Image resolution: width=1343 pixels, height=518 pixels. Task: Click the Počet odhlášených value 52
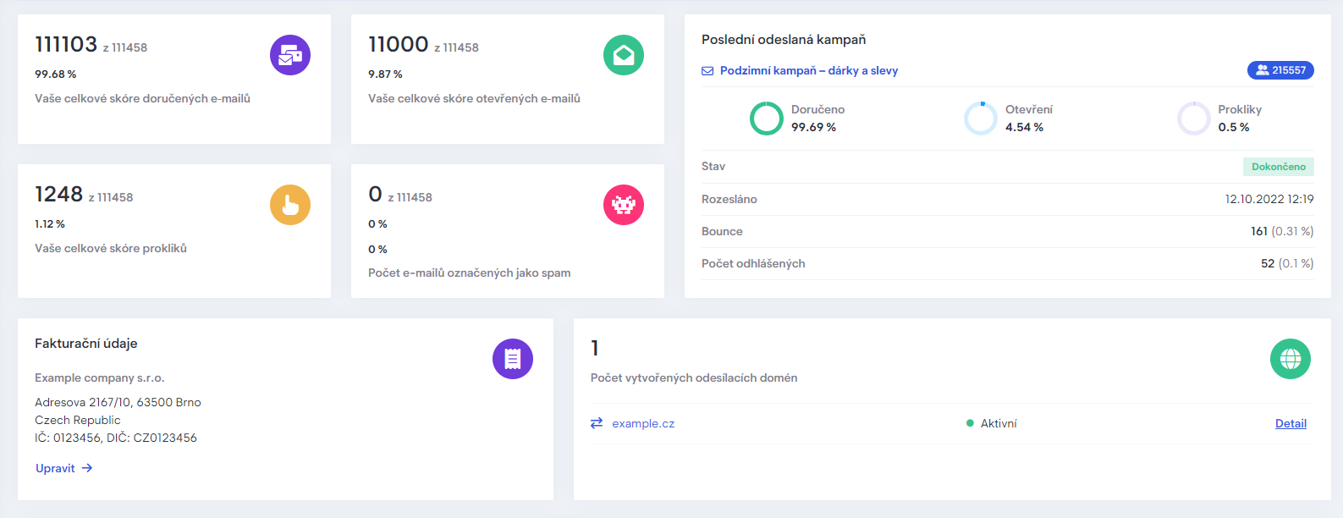click(1267, 263)
